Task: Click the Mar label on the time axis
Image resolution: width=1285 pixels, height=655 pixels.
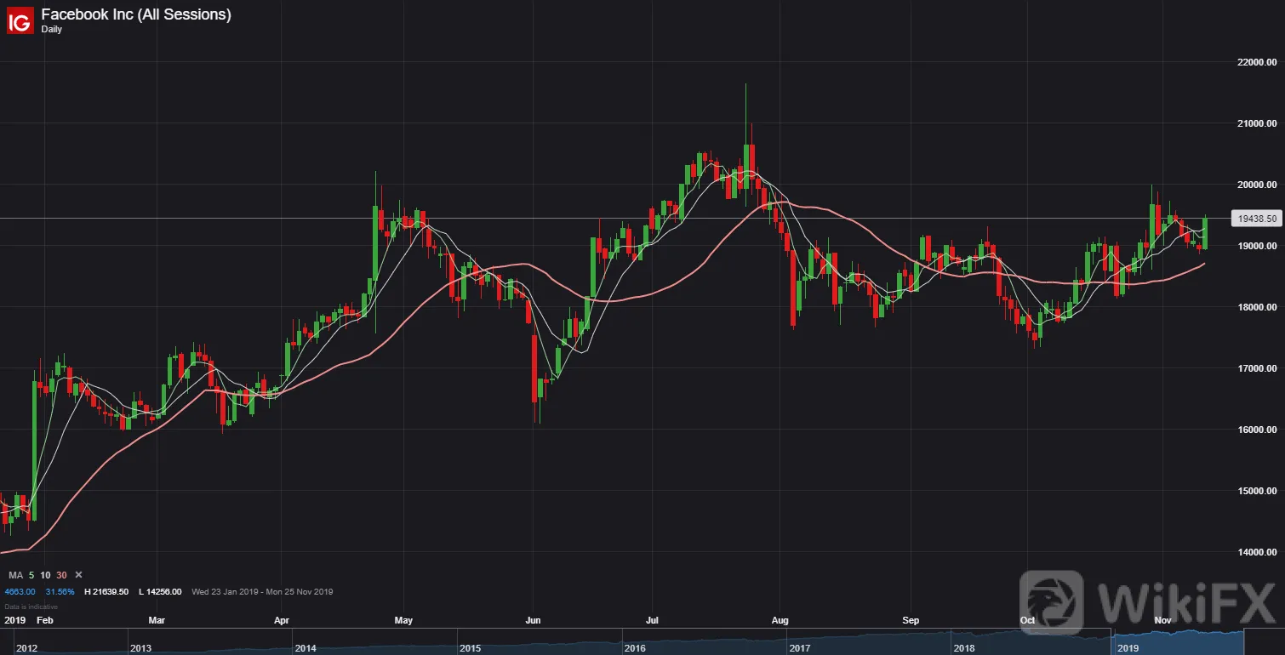Action: 158,620
